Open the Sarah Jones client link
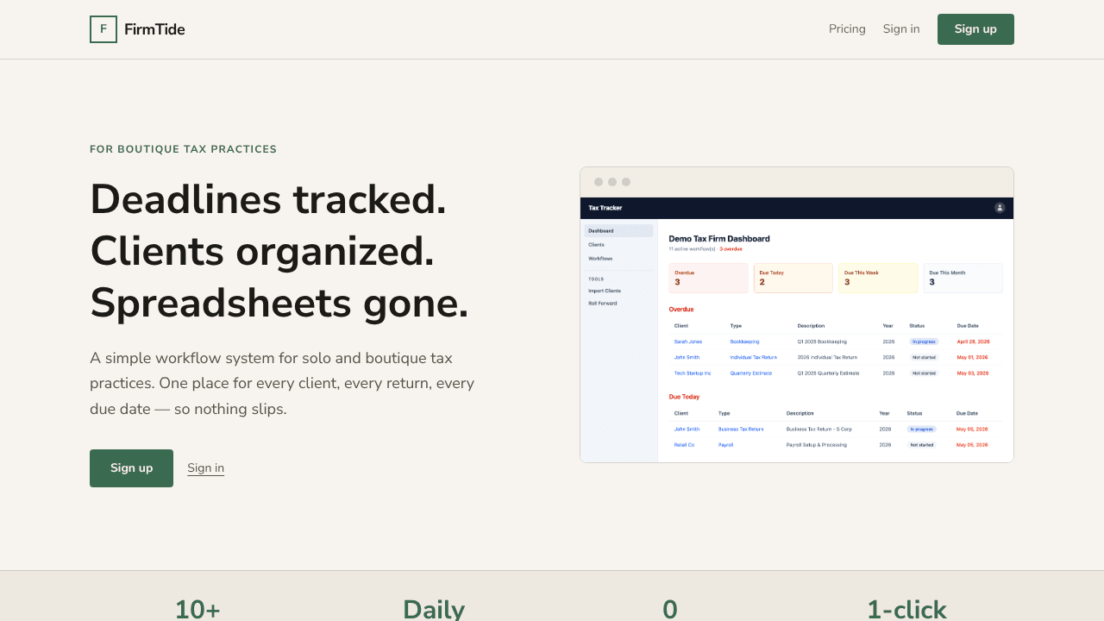The height and width of the screenshot is (621, 1104). point(688,342)
